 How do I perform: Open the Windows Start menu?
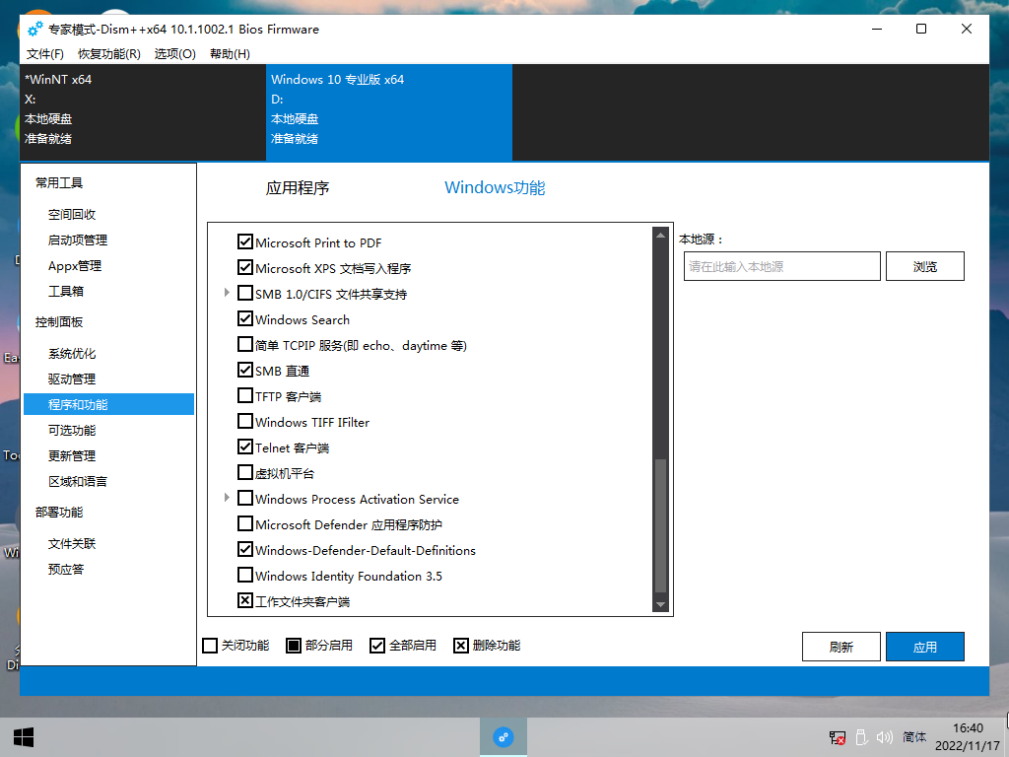pyautogui.click(x=24, y=737)
